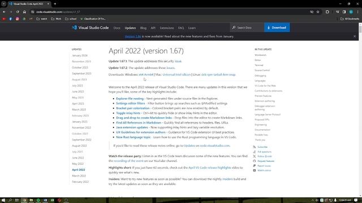Viewport: 362px width, 203px height.
Task: Click the Settings editor filters link
Action: tap(131, 103)
